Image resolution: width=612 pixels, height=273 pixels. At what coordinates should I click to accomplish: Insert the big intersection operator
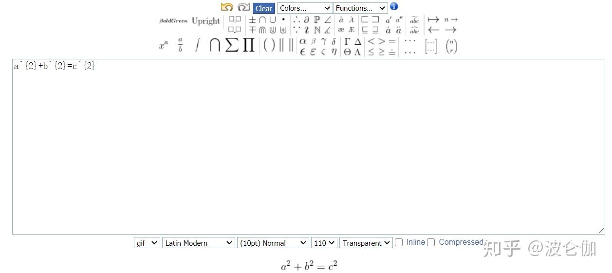click(215, 45)
